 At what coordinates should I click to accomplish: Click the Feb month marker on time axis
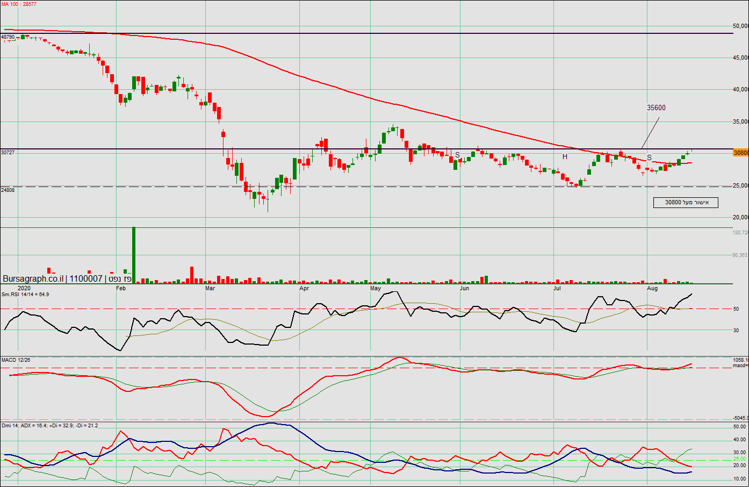click(x=121, y=289)
